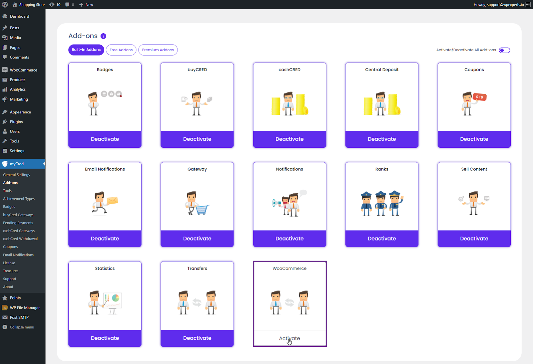Open the comments bubble icon in admin bar
Screen dimensions: 533x364
pyautogui.click(x=68, y=5)
